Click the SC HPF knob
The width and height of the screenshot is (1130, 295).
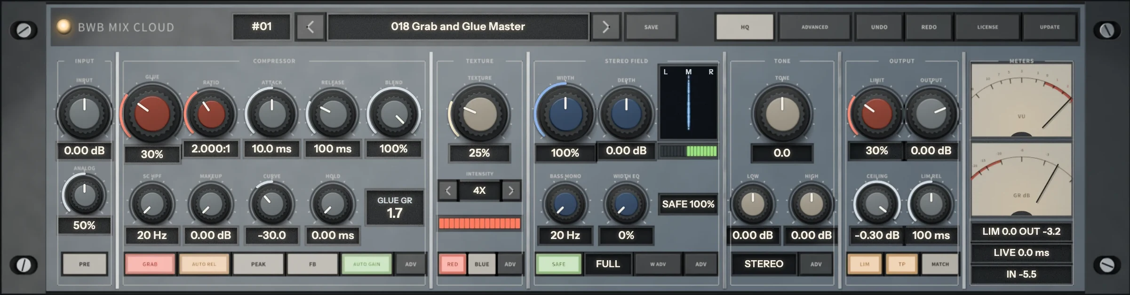(152, 205)
